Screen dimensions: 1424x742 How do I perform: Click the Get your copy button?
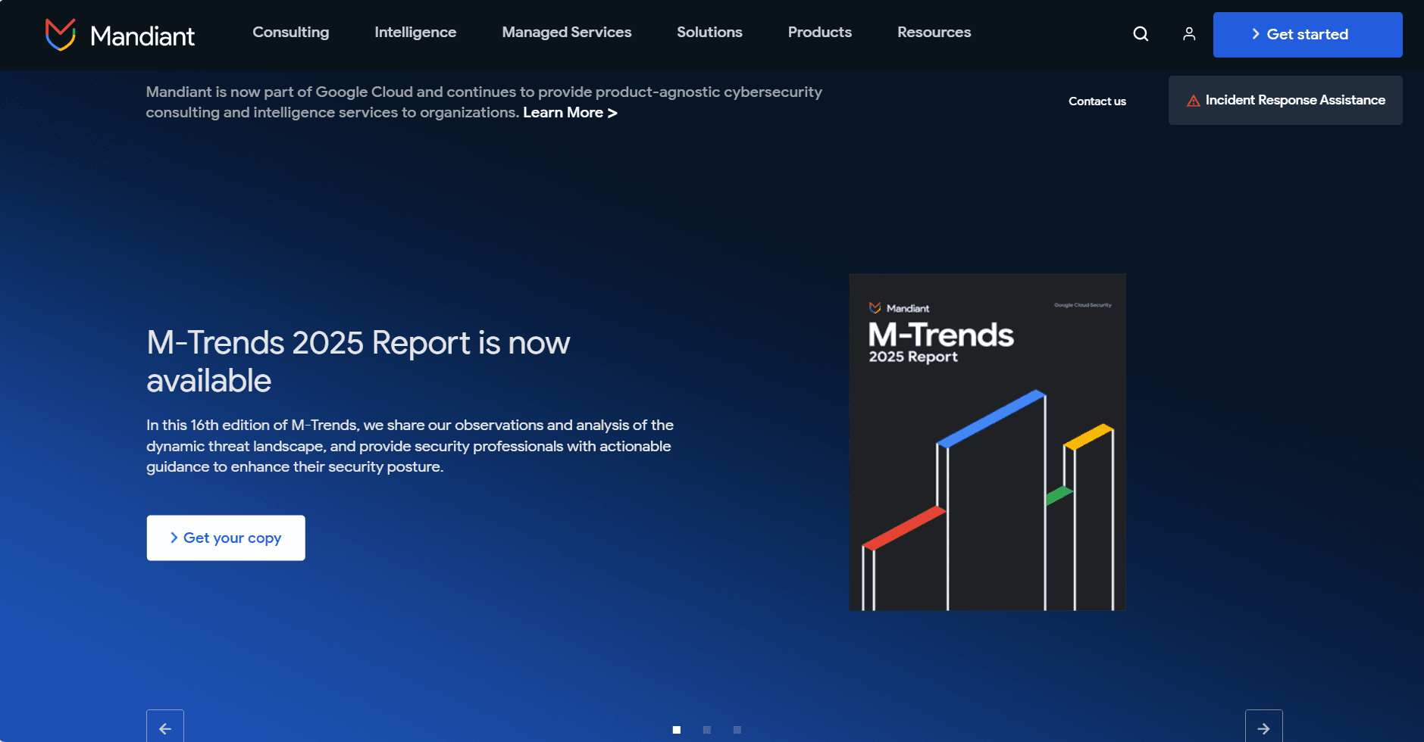click(226, 538)
